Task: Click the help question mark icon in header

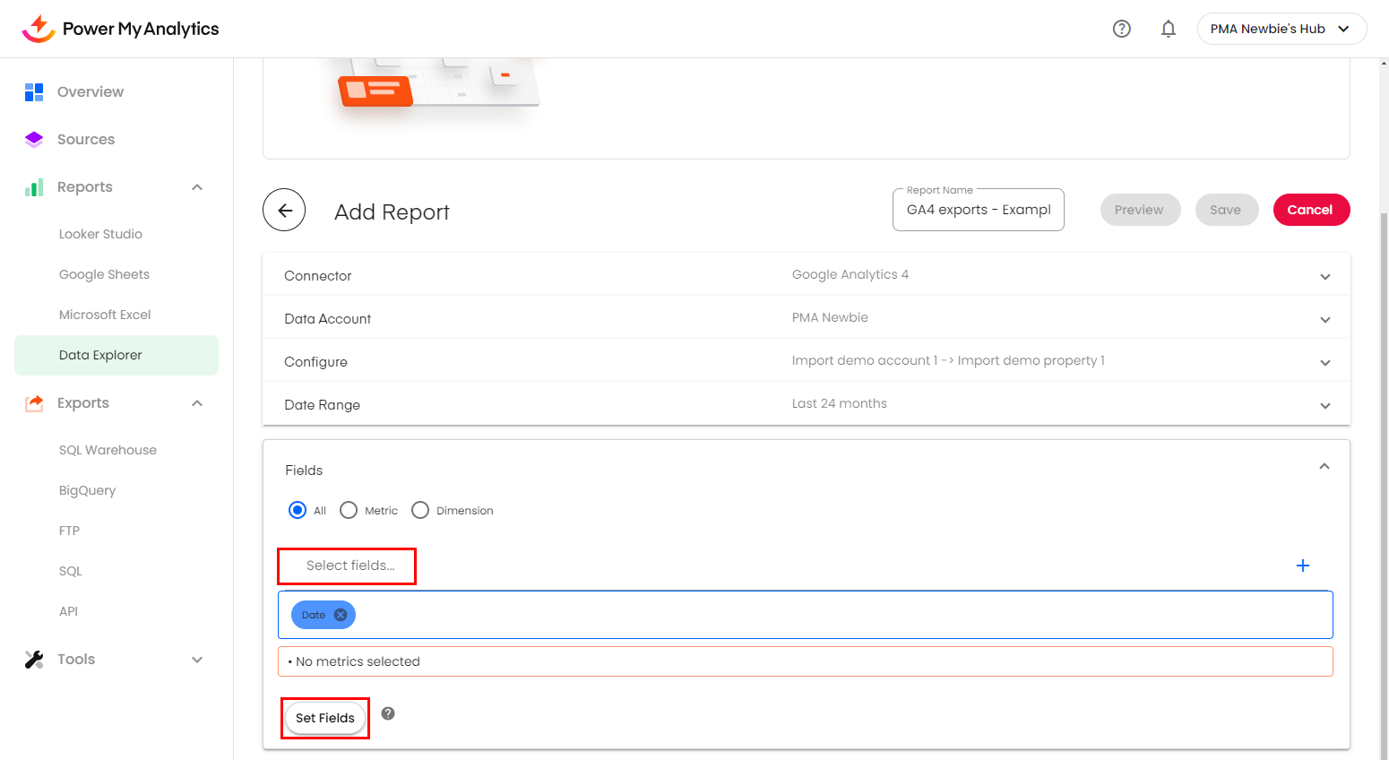Action: pyautogui.click(x=1121, y=29)
